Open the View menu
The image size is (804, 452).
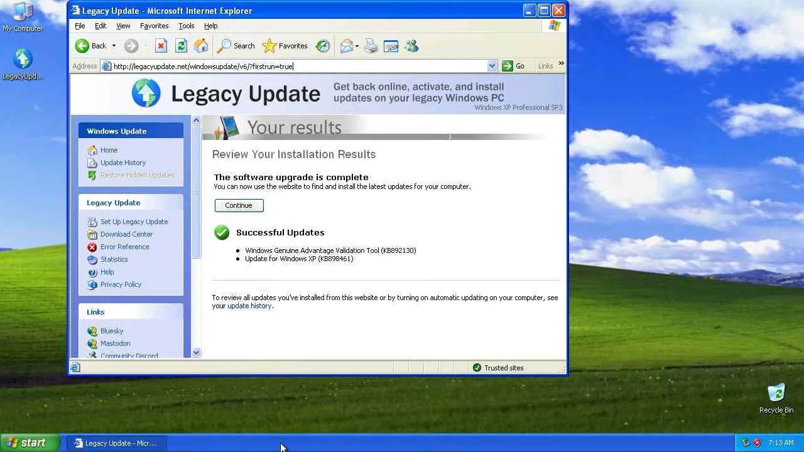coord(123,26)
